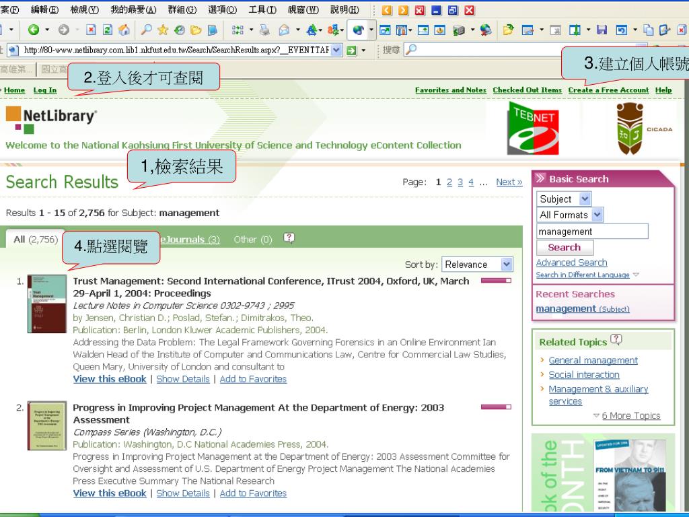Refresh the page with the green arrows icon
The width and height of the screenshot is (689, 517).
point(107,30)
